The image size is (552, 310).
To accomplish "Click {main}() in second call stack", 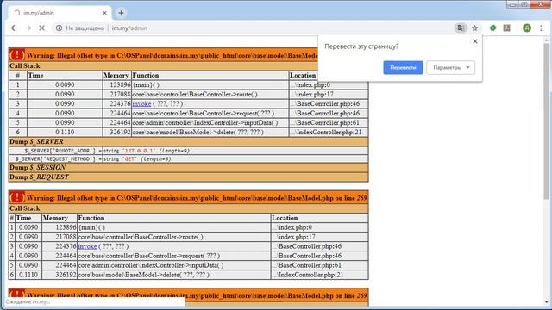I will (x=92, y=227).
